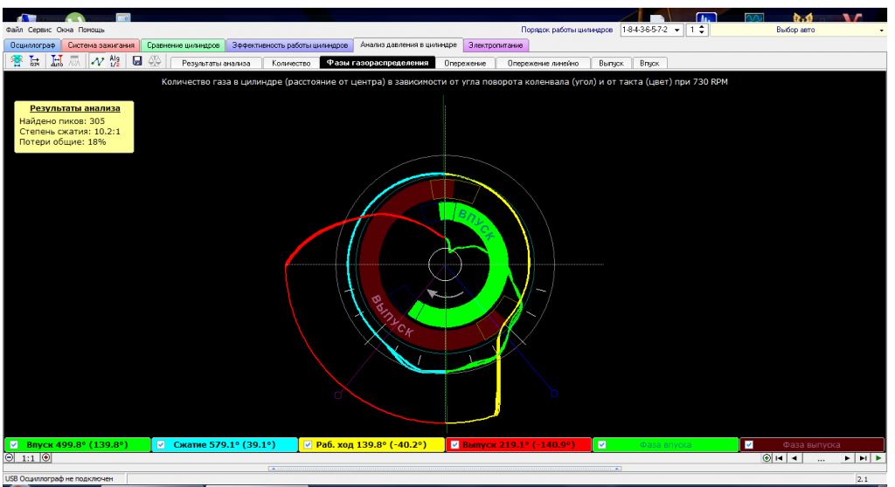The width and height of the screenshot is (895, 487).
Task: Open the Впуск sub-tab
Action: pyautogui.click(x=649, y=64)
